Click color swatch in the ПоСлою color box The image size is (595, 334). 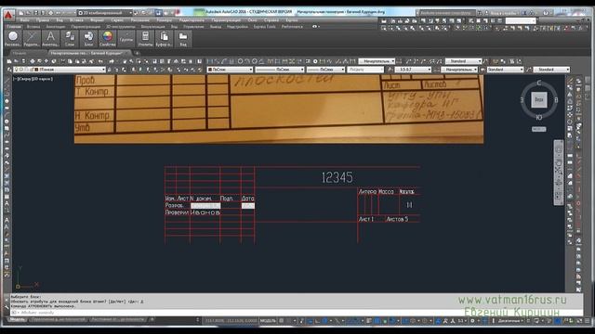tap(210, 70)
